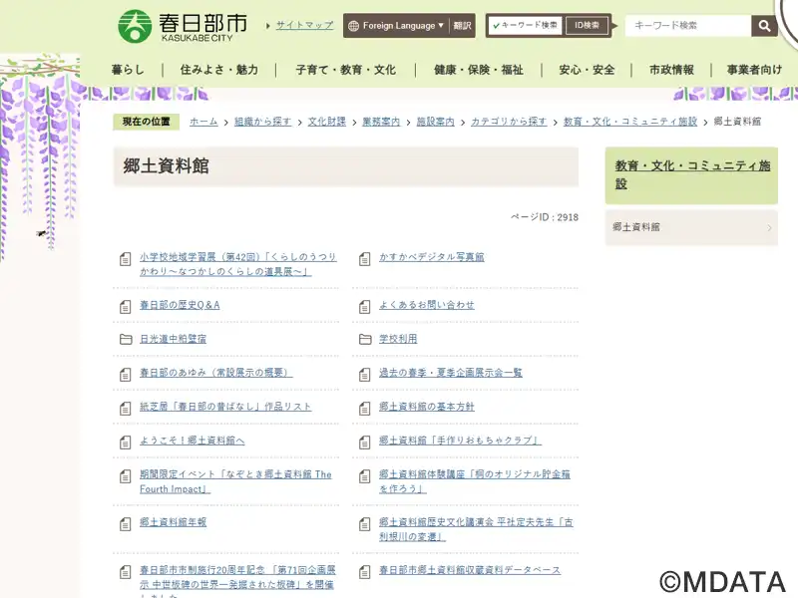Viewport: 798px width, 598px height.
Task: Open the ようこそ！郷土資料館へ link
Action: point(193,441)
